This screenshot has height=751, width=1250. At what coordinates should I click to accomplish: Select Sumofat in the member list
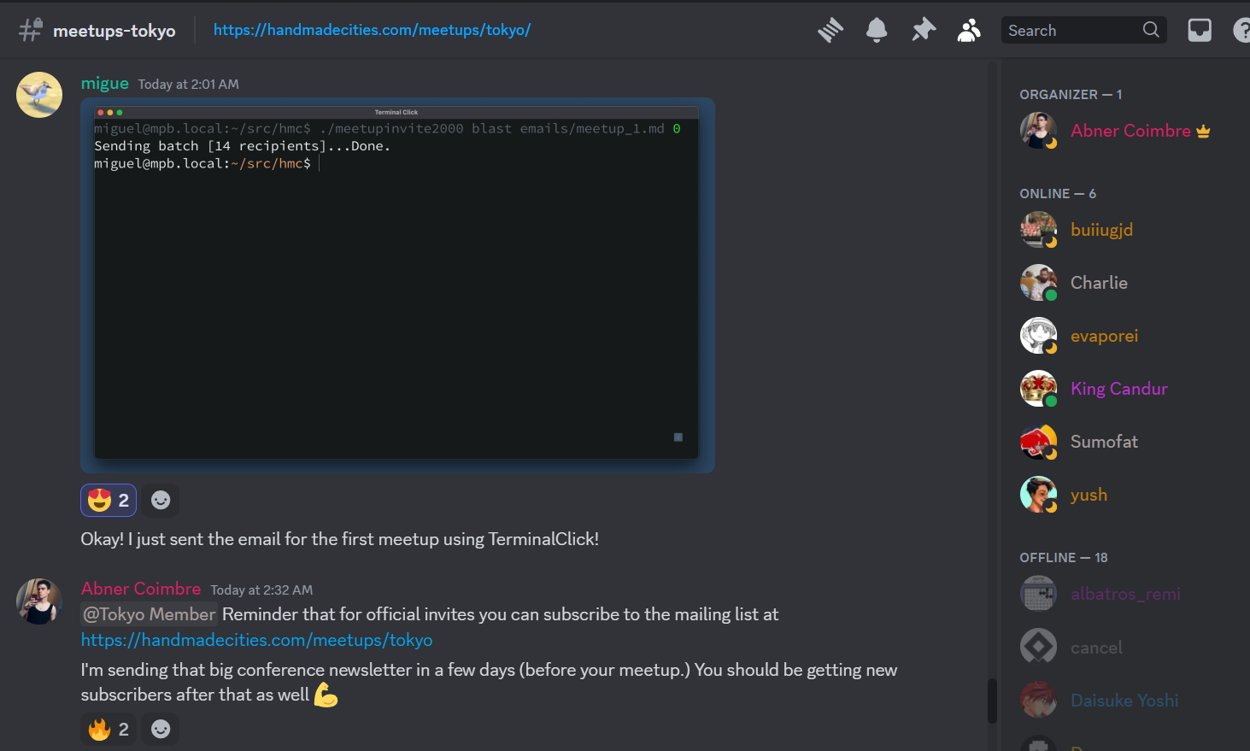point(1103,442)
